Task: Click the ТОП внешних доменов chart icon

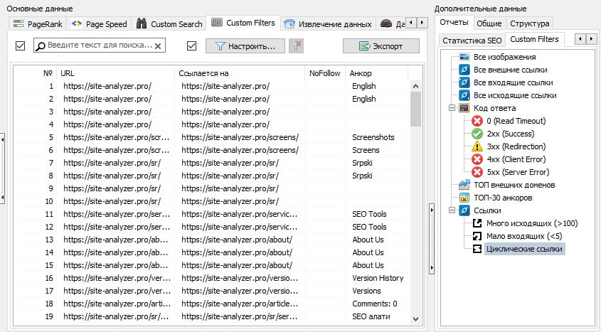Action: click(464, 185)
